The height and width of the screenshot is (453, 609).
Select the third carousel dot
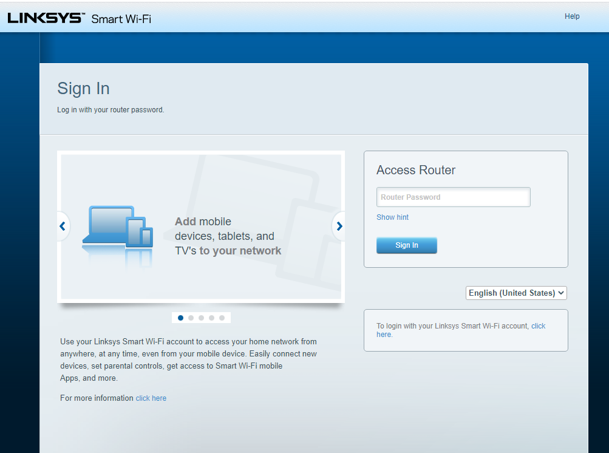pyautogui.click(x=201, y=318)
